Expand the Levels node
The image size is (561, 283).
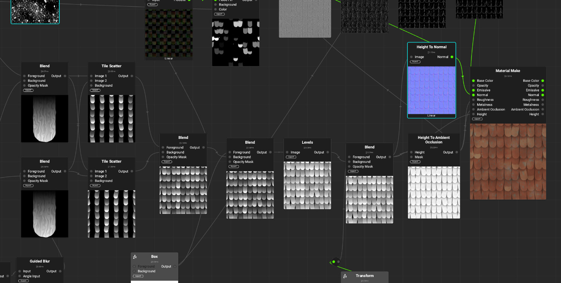pyautogui.click(x=291, y=157)
